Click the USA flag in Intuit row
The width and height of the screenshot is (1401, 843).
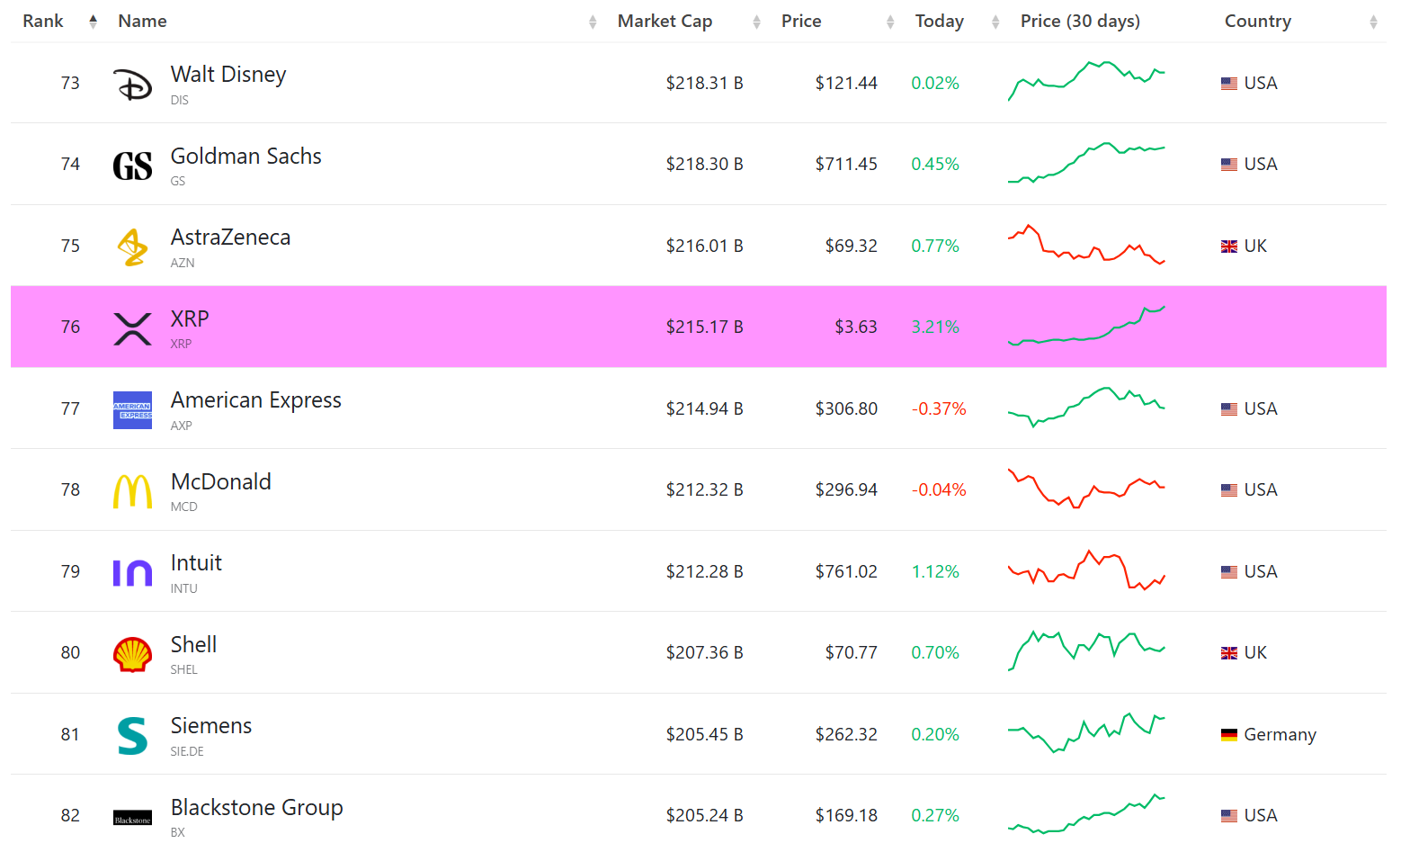click(1229, 572)
